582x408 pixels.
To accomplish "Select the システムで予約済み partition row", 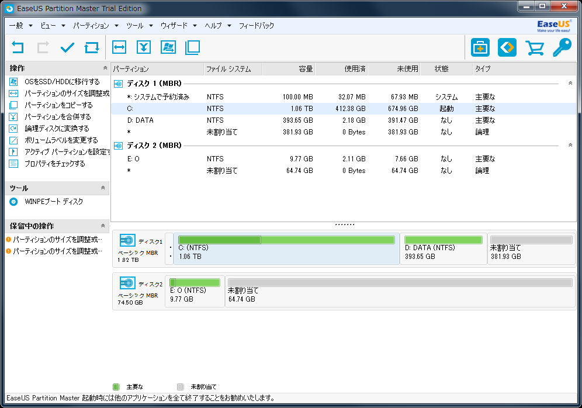I will [344, 97].
